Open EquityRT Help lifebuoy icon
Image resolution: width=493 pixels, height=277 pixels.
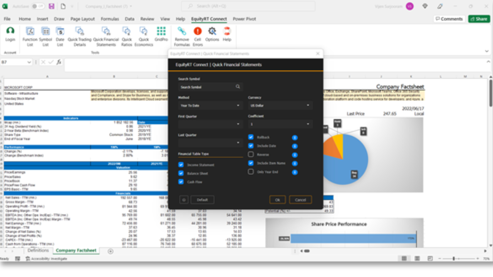(x=227, y=32)
